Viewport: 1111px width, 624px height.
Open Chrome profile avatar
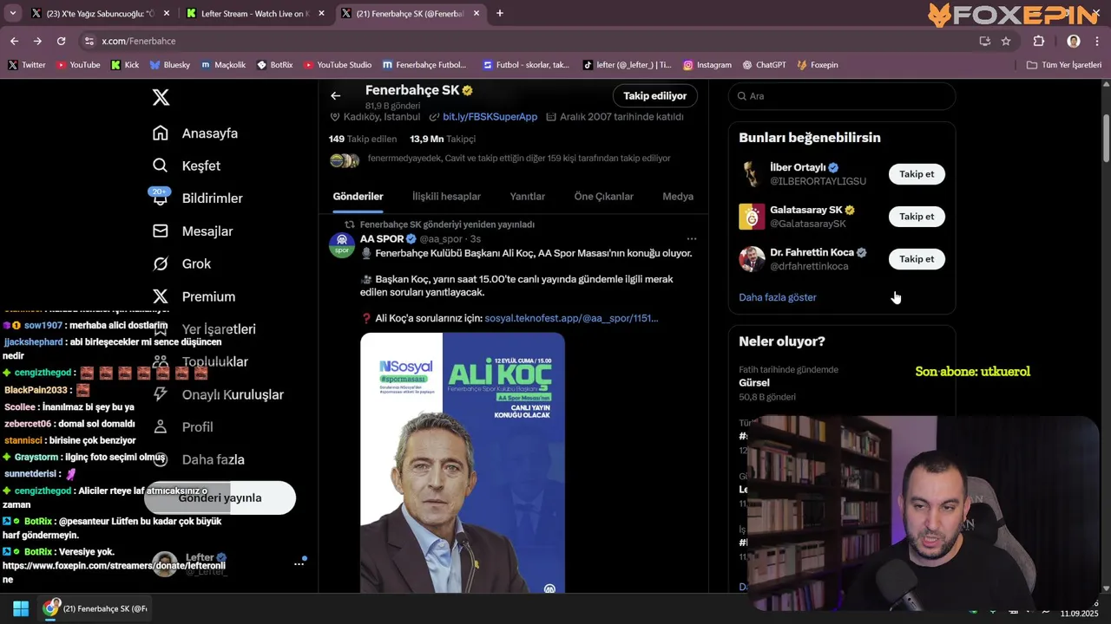[x=1074, y=41]
